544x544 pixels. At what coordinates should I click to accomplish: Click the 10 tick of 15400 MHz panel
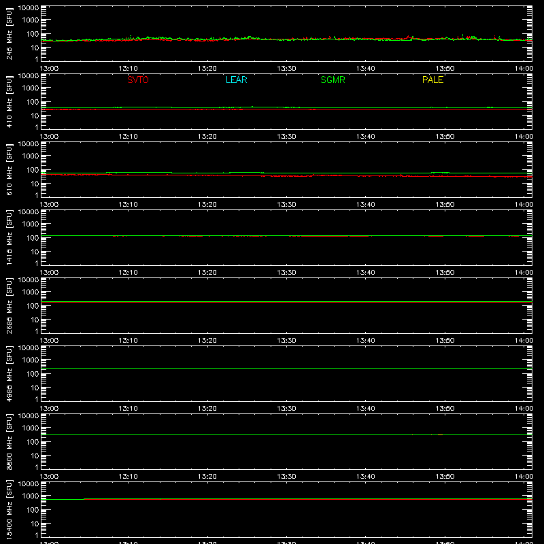coord(35,524)
